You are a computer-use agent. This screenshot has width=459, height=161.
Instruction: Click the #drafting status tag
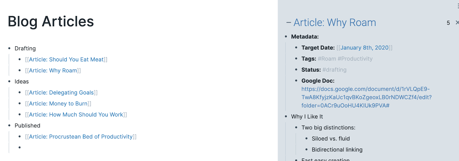coord(334,70)
